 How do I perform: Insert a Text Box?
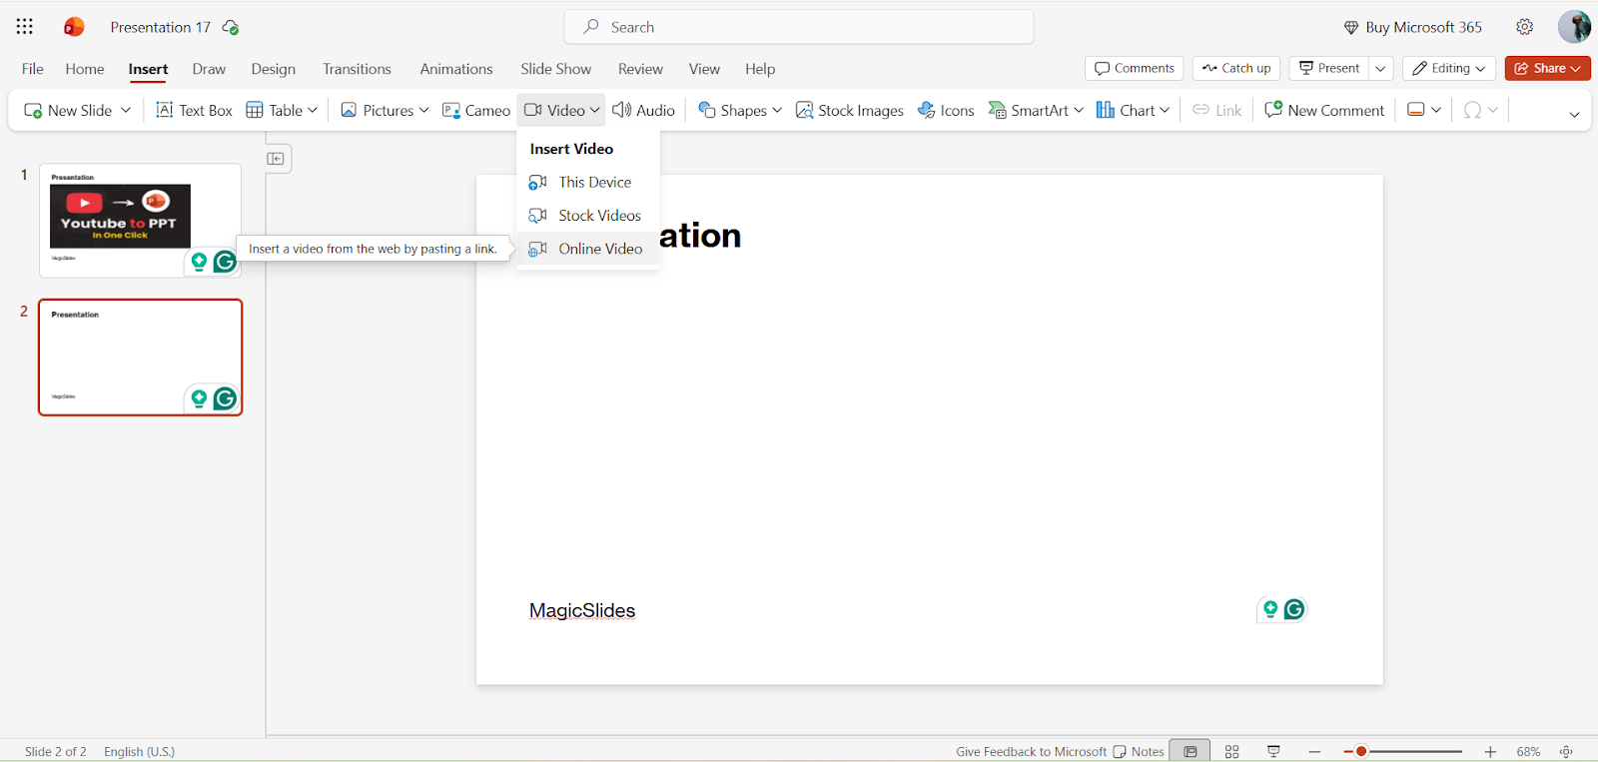coord(194,110)
